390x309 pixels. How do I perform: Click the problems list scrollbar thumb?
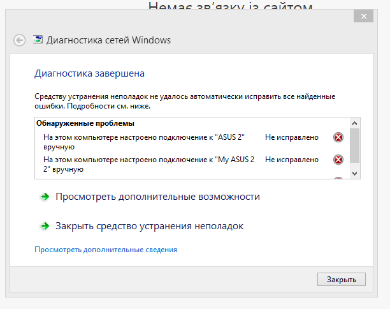[355, 145]
